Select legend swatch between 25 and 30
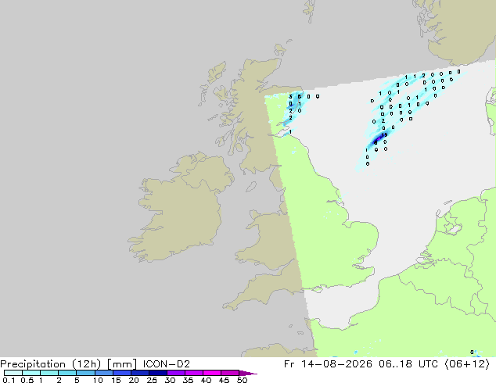 click(x=158, y=373)
